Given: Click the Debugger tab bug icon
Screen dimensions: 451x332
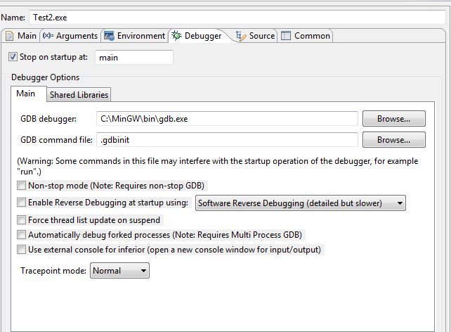Looking at the screenshot, I should click(176, 36).
